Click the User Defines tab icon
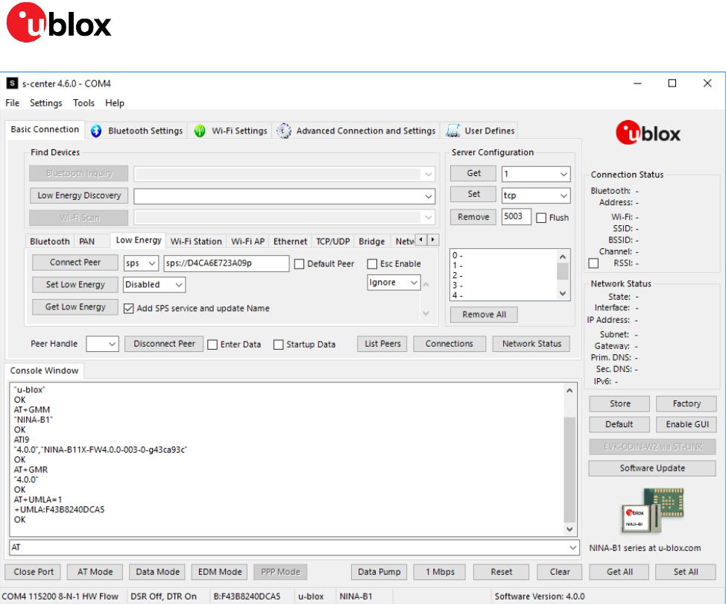Viewport: 726px width, 604px height. click(x=453, y=131)
